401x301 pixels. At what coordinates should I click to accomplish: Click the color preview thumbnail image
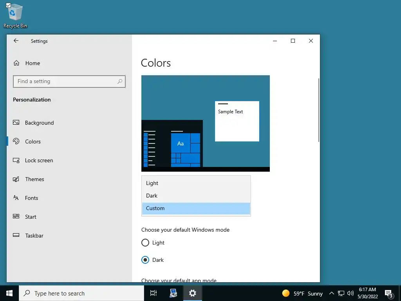coord(205,123)
